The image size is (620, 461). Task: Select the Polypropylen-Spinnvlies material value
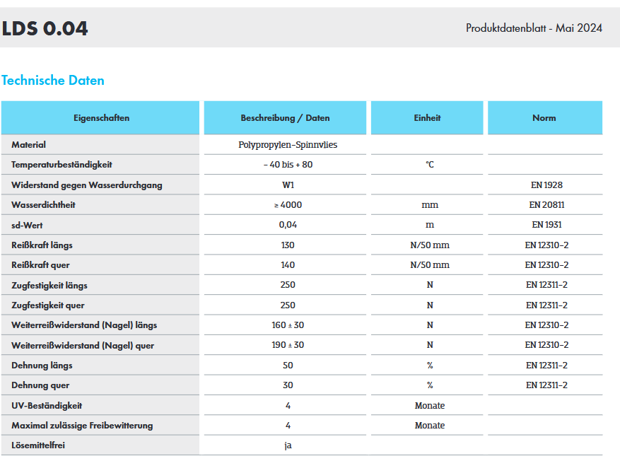[x=288, y=145]
